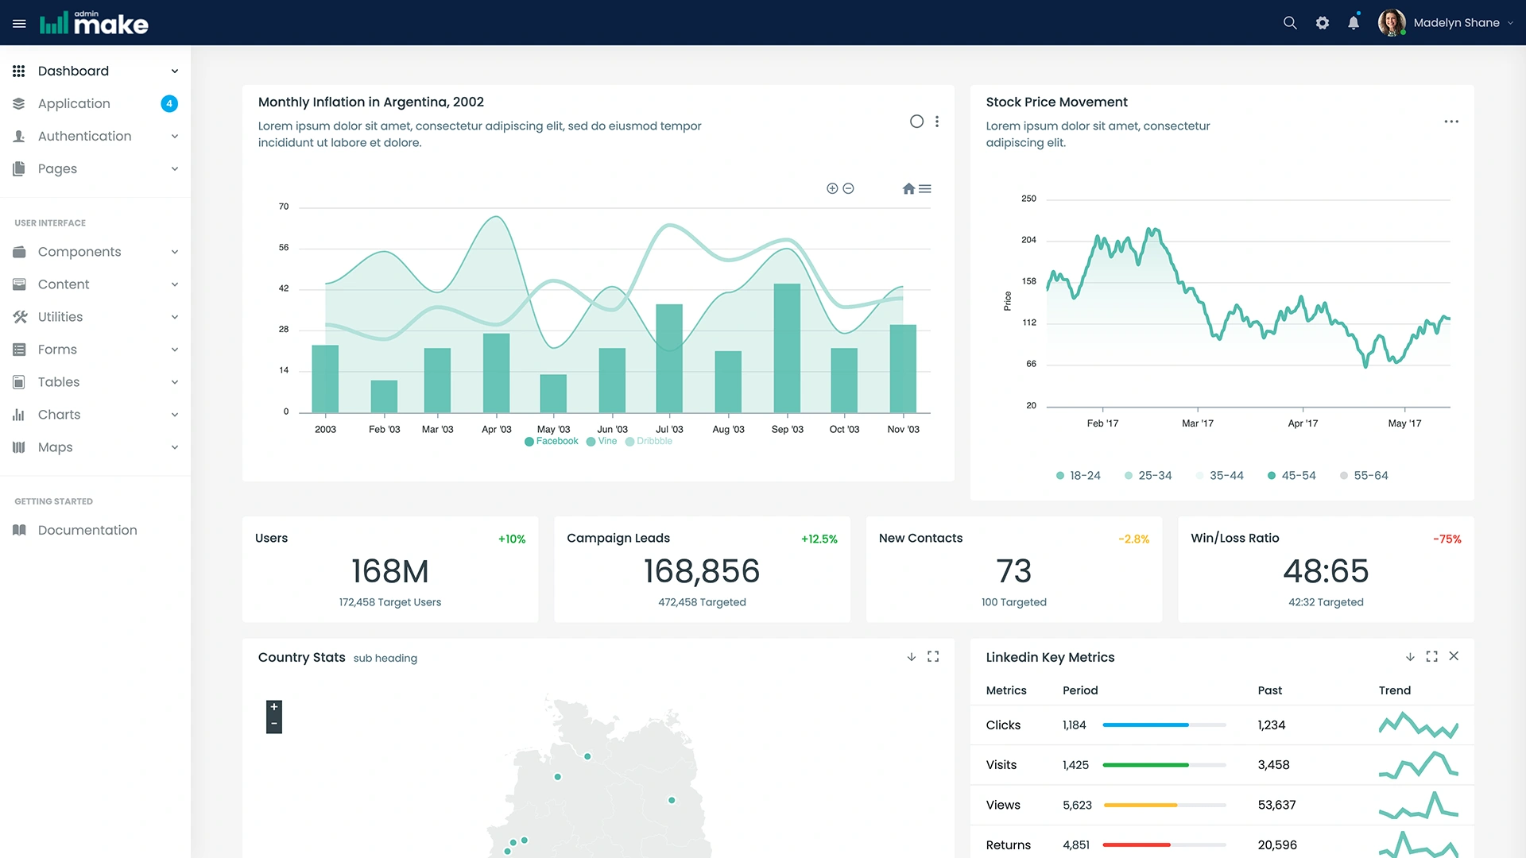Open settings gear in header
This screenshot has height=858, width=1526.
1323,23
